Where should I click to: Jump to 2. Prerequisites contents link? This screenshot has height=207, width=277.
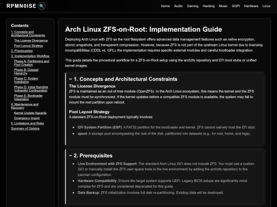[22, 51]
